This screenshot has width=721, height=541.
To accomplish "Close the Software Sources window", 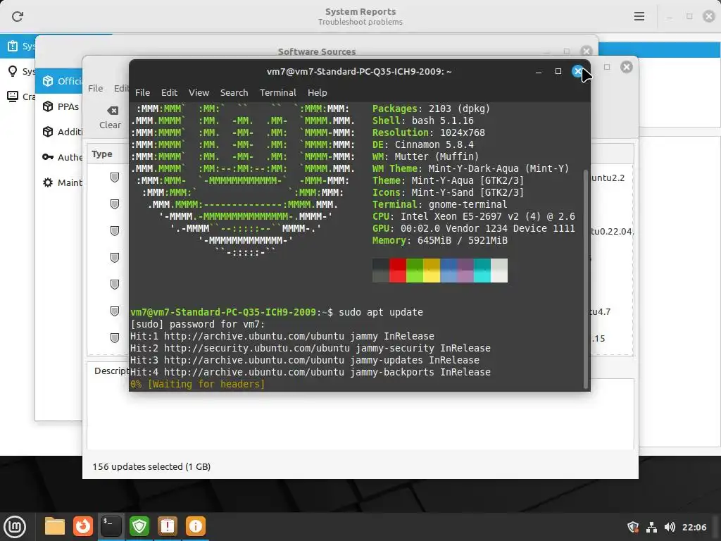I will (x=586, y=51).
